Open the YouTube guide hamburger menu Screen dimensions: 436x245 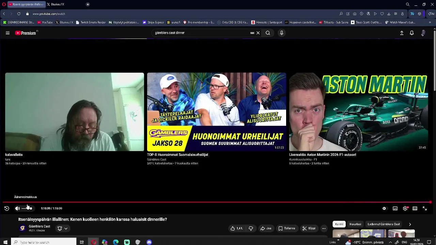click(x=7, y=33)
